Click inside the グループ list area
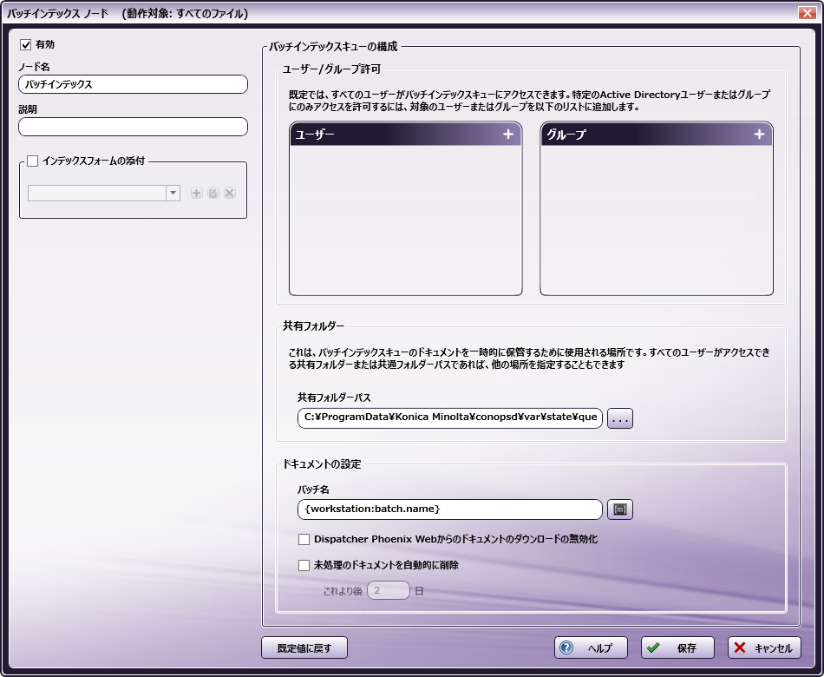This screenshot has height=677, width=824. click(x=657, y=220)
